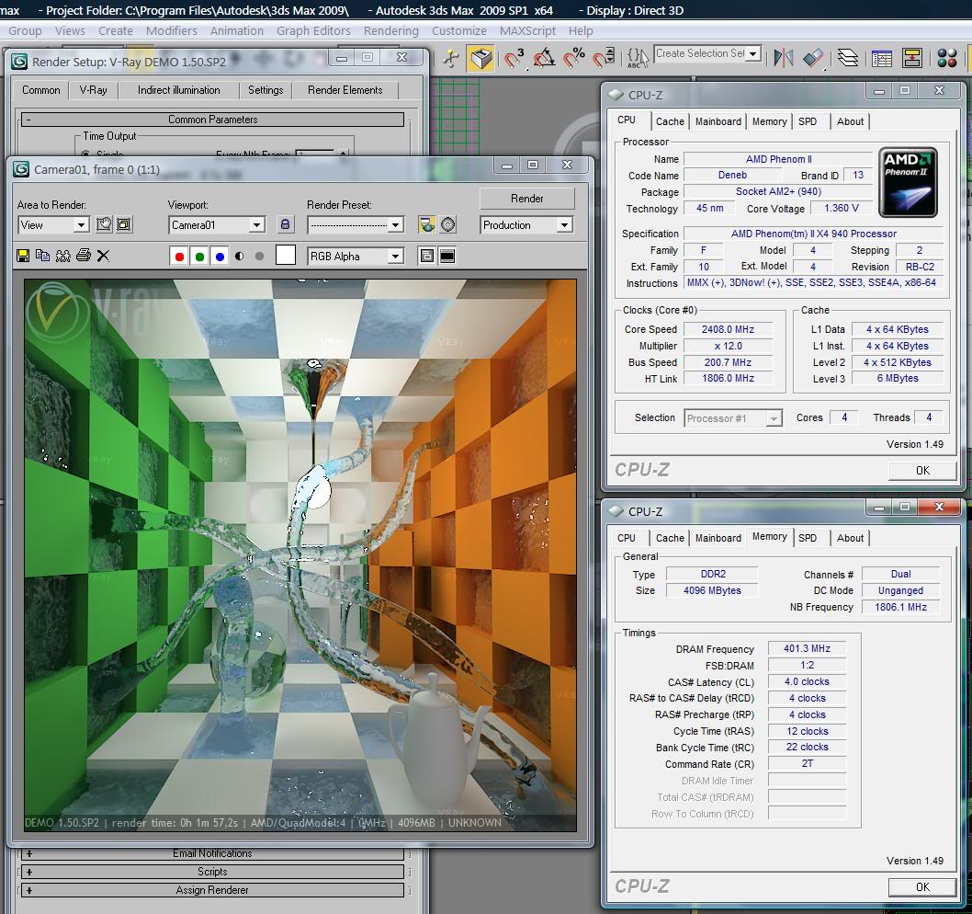The width and height of the screenshot is (972, 914).
Task: Toggle the Spinner Snap icon
Action: 604,58
